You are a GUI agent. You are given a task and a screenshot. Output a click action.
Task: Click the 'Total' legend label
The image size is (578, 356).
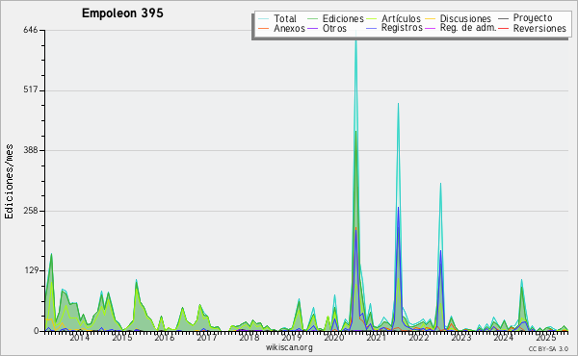pos(285,18)
